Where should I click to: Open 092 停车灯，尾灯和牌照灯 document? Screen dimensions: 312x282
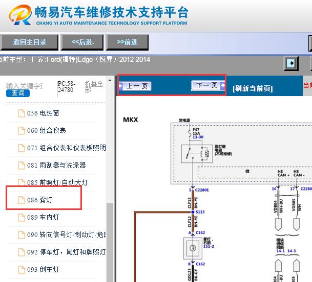click(66, 252)
